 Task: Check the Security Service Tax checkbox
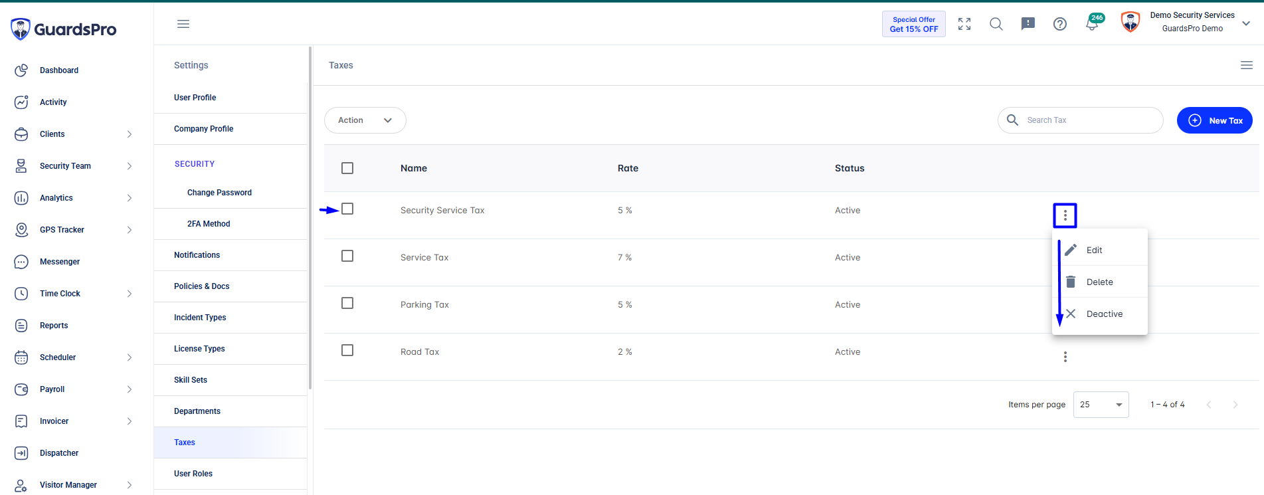[347, 209]
